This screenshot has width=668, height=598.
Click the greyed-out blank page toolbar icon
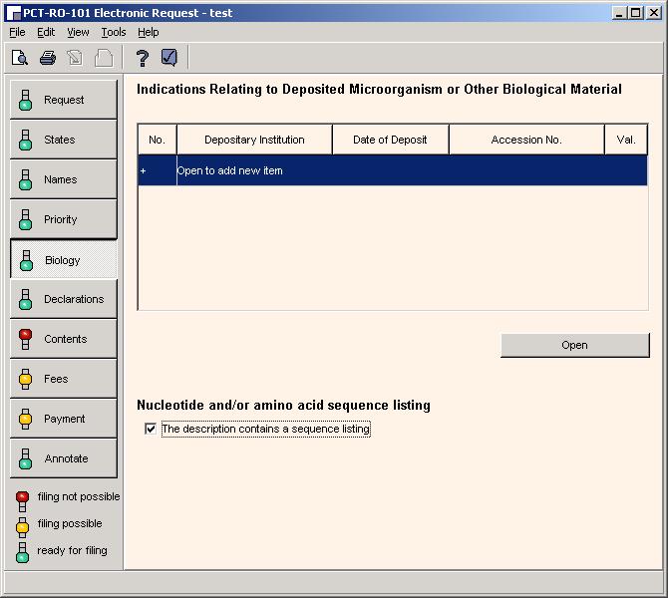coord(104,58)
